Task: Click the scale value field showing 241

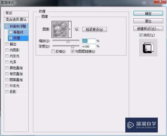Action: click(x=89, y=41)
